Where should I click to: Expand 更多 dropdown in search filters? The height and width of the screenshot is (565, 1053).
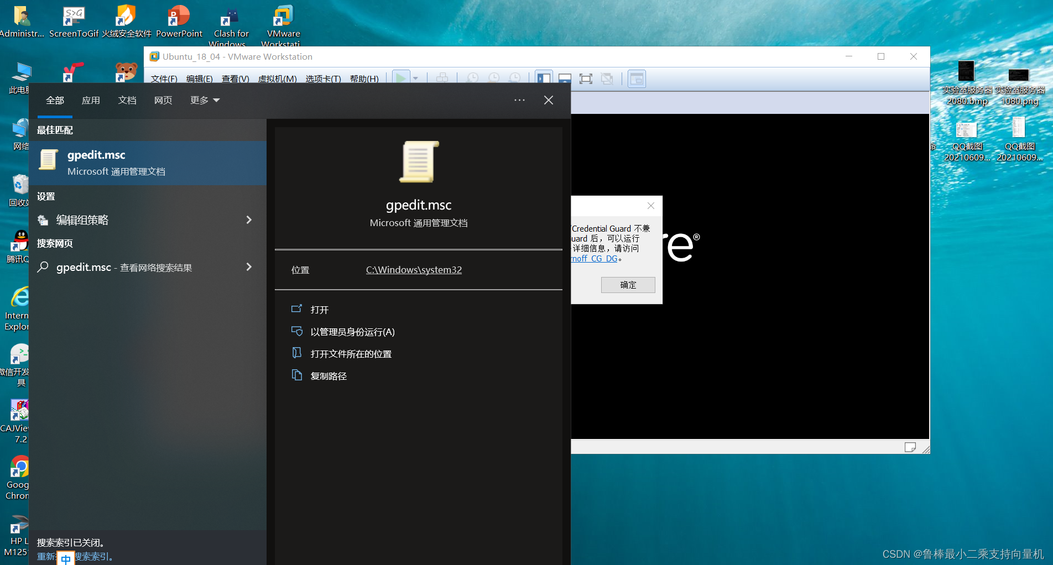(205, 100)
